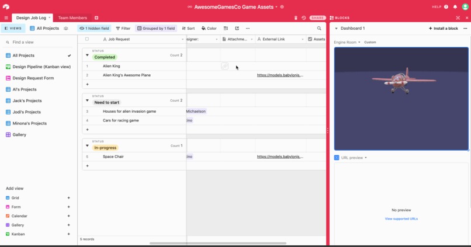Open the toolbar more options ellipsis
This screenshot has width=471, height=247.
(x=248, y=28)
